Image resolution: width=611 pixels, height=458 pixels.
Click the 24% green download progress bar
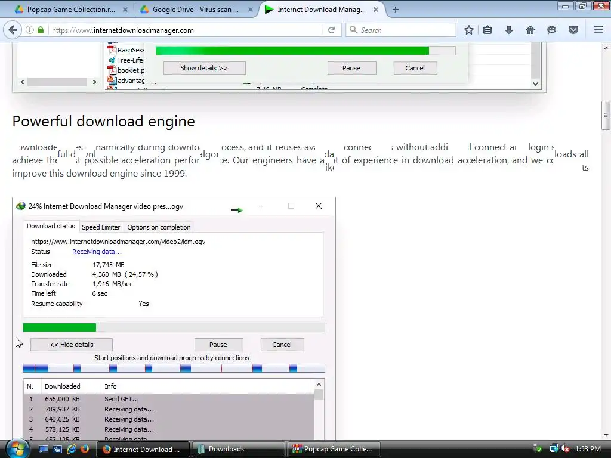(x=174, y=327)
